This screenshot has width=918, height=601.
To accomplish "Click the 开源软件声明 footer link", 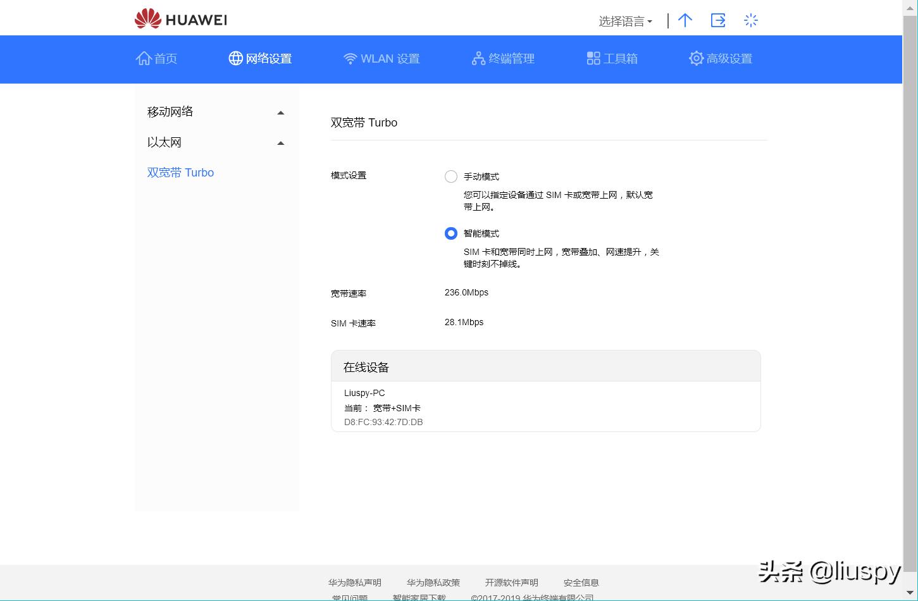I will pos(511,582).
